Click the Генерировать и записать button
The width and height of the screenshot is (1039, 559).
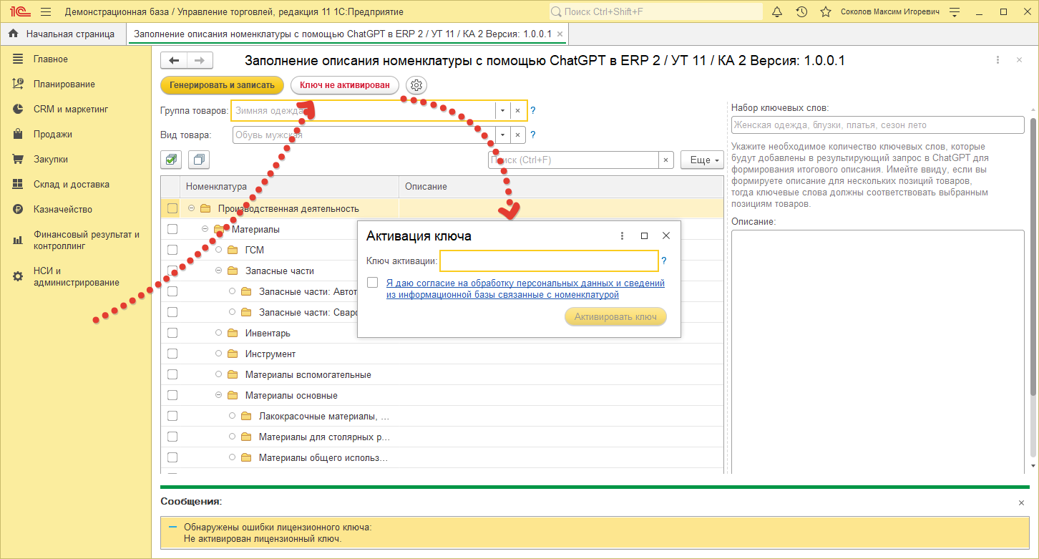[x=222, y=85]
